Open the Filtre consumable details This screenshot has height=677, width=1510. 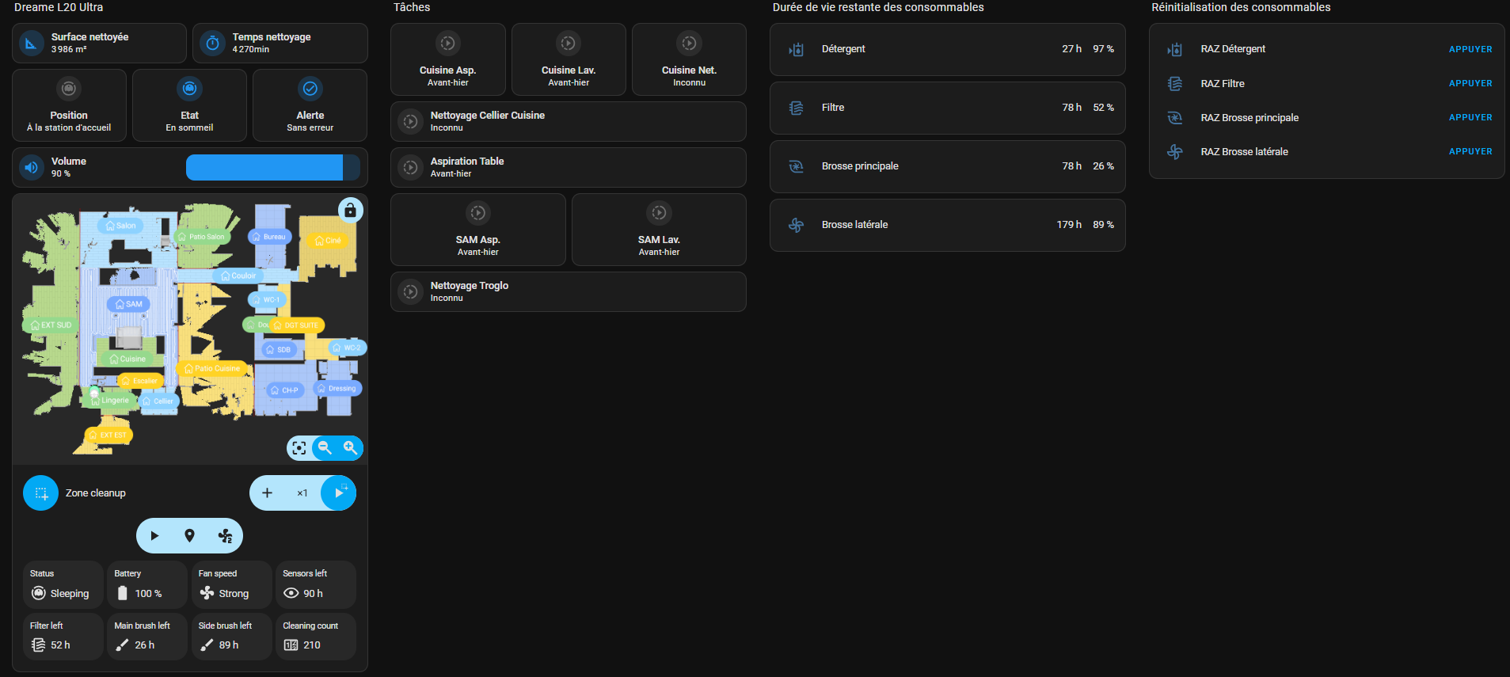click(948, 108)
